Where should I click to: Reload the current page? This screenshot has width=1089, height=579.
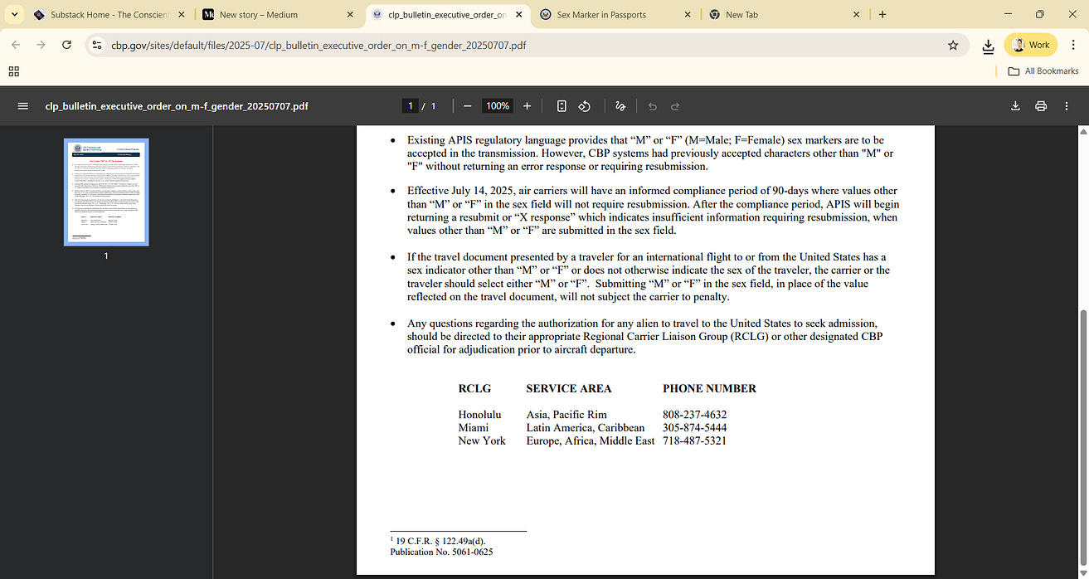click(66, 45)
